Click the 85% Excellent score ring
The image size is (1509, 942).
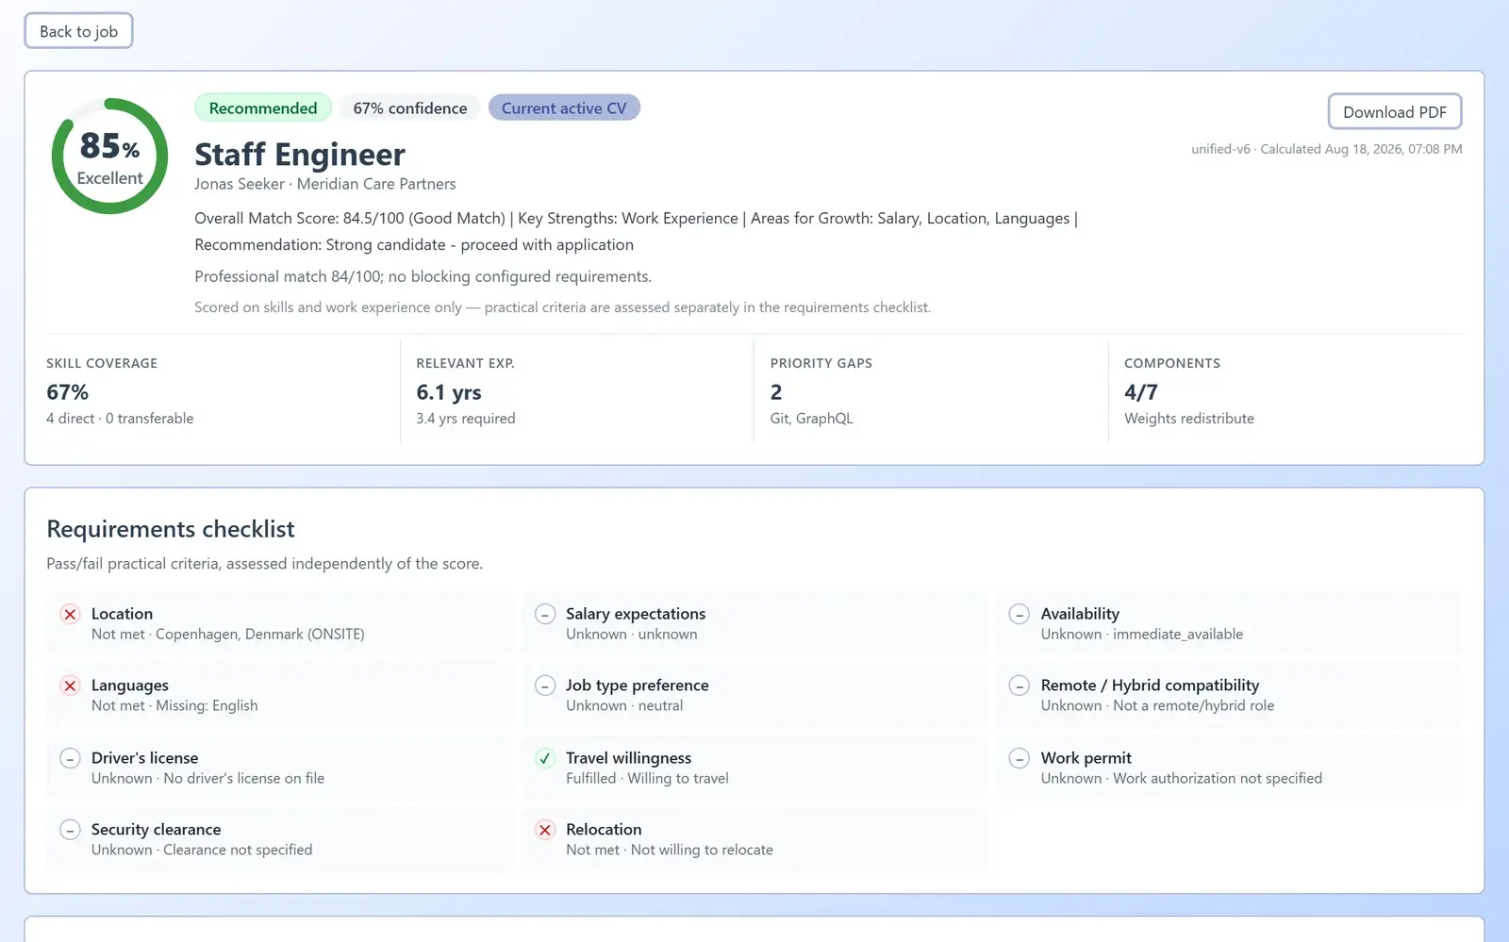click(x=110, y=157)
